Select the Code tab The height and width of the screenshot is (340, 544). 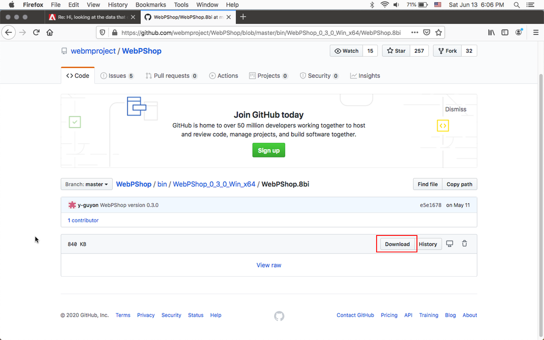(78, 76)
